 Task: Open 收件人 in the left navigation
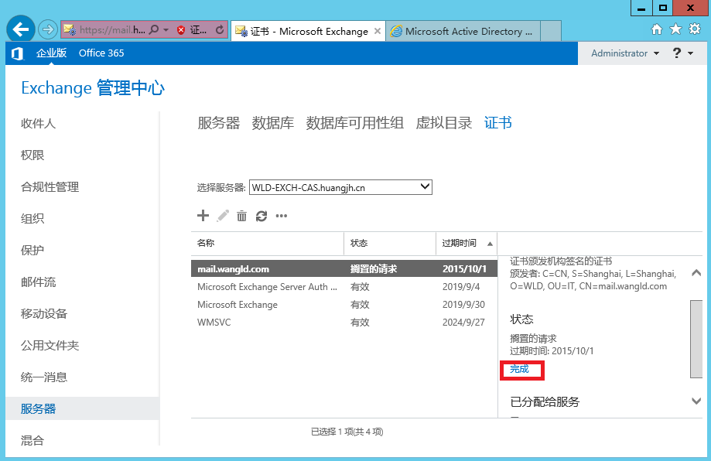point(38,123)
